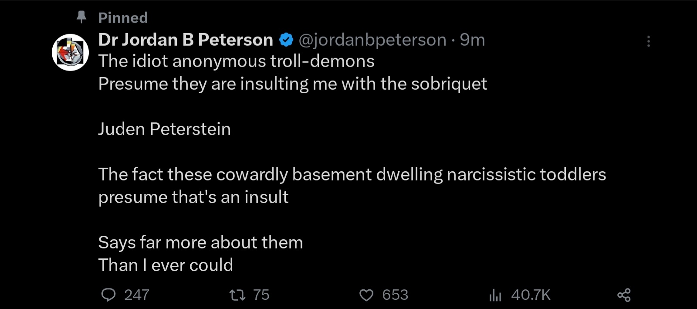
Task: Reply to the tweet via speech bubble icon
Action: [108, 295]
